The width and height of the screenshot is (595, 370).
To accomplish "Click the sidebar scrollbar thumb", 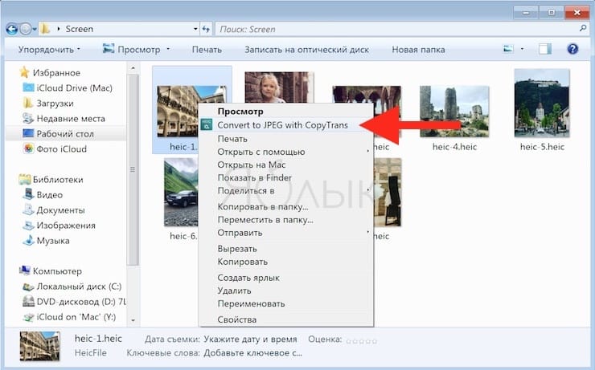I will (x=133, y=169).
